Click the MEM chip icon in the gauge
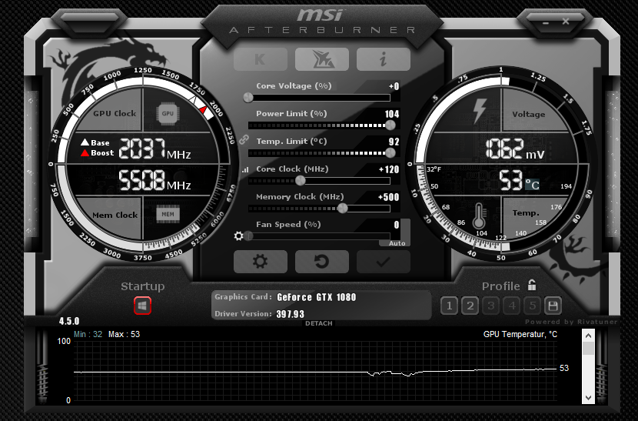 click(x=168, y=214)
